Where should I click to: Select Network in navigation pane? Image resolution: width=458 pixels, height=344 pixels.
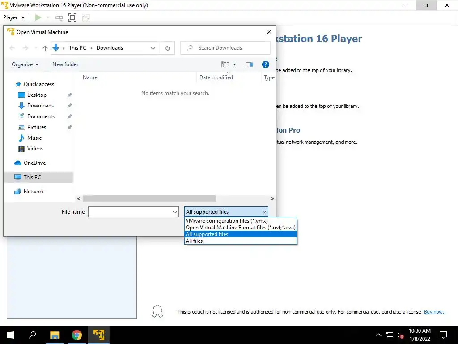(34, 192)
